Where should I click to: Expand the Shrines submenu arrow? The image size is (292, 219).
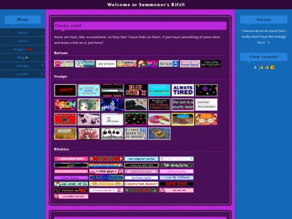(42, 65)
